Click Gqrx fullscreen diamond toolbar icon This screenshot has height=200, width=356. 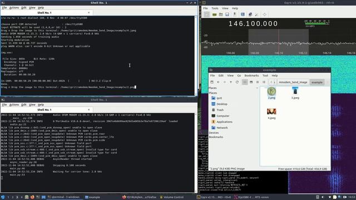[265, 14]
